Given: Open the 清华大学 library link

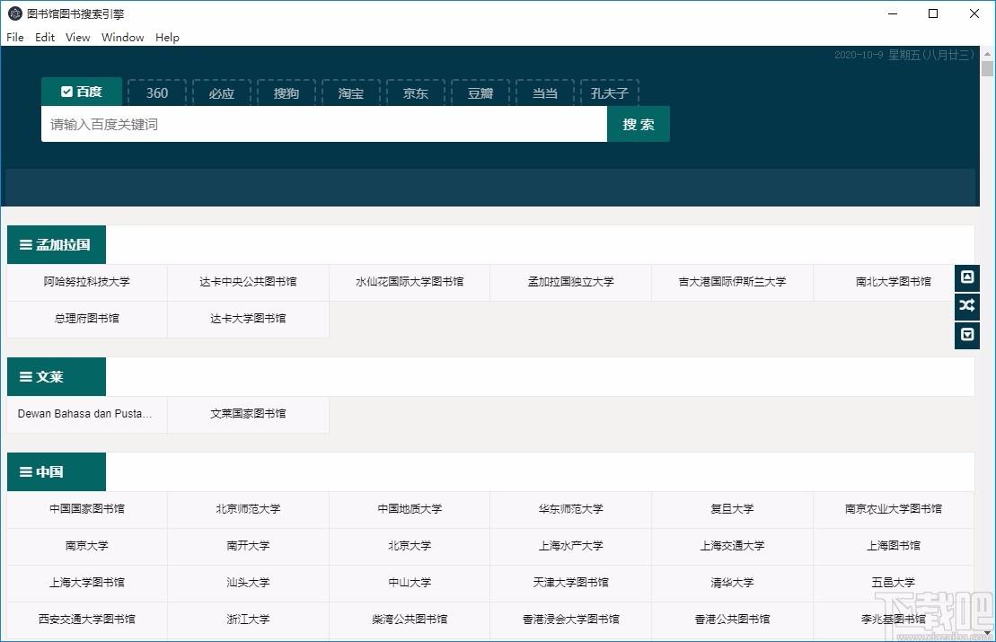Looking at the screenshot, I should [732, 583].
